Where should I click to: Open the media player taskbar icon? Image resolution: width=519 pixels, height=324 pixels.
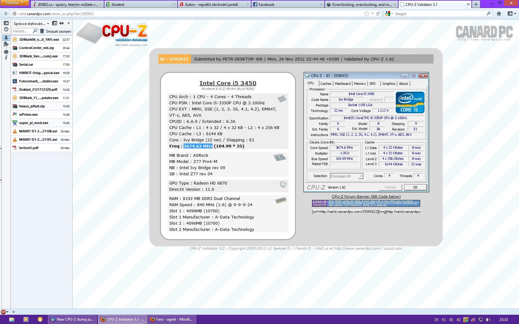[x=26, y=319]
